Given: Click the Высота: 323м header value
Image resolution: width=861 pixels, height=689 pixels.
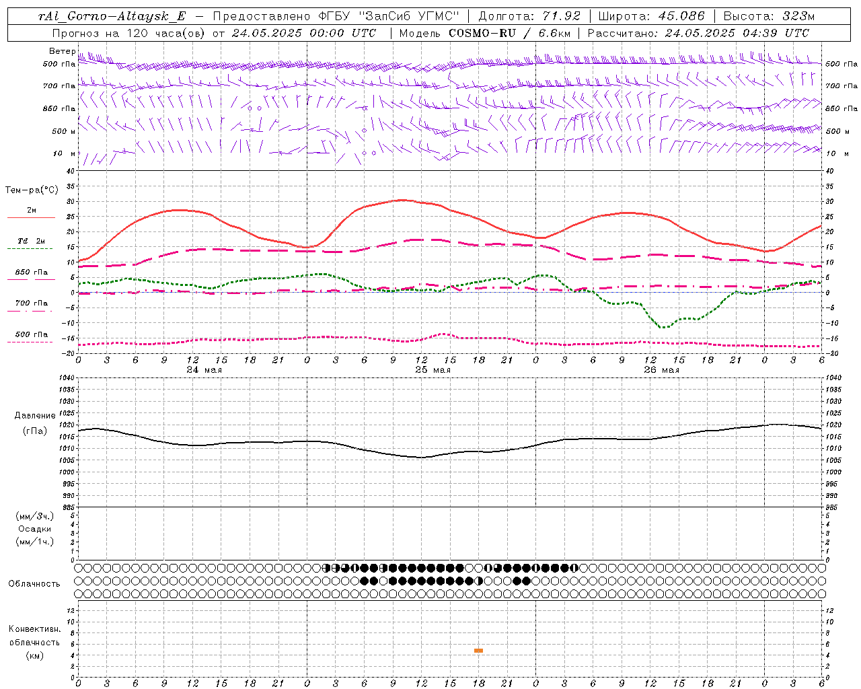Looking at the screenshot, I should pyautogui.click(x=768, y=17).
